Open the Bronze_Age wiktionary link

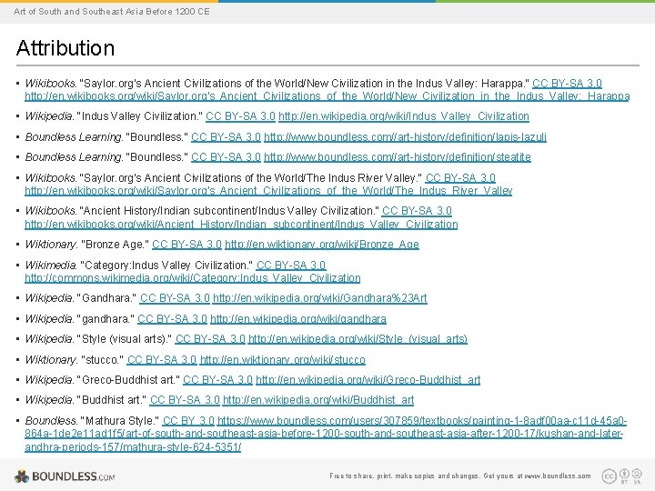coord(322,245)
